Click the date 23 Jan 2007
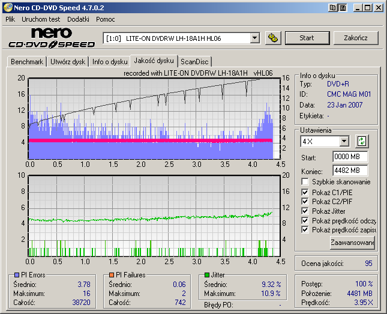 coord(345,104)
